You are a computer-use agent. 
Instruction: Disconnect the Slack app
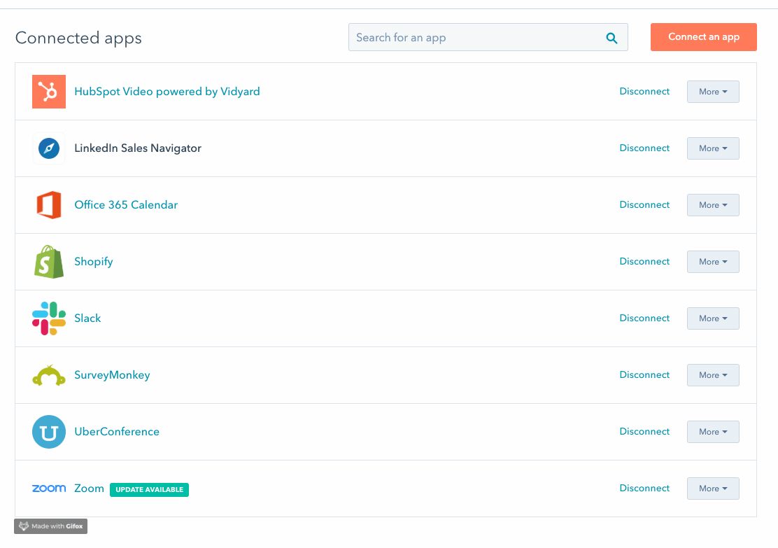644,318
